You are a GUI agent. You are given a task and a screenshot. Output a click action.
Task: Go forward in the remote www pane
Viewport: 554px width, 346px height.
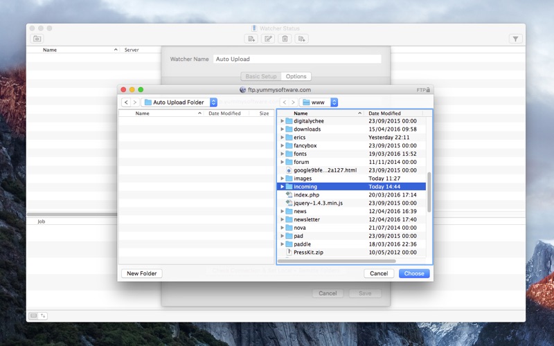click(293, 102)
